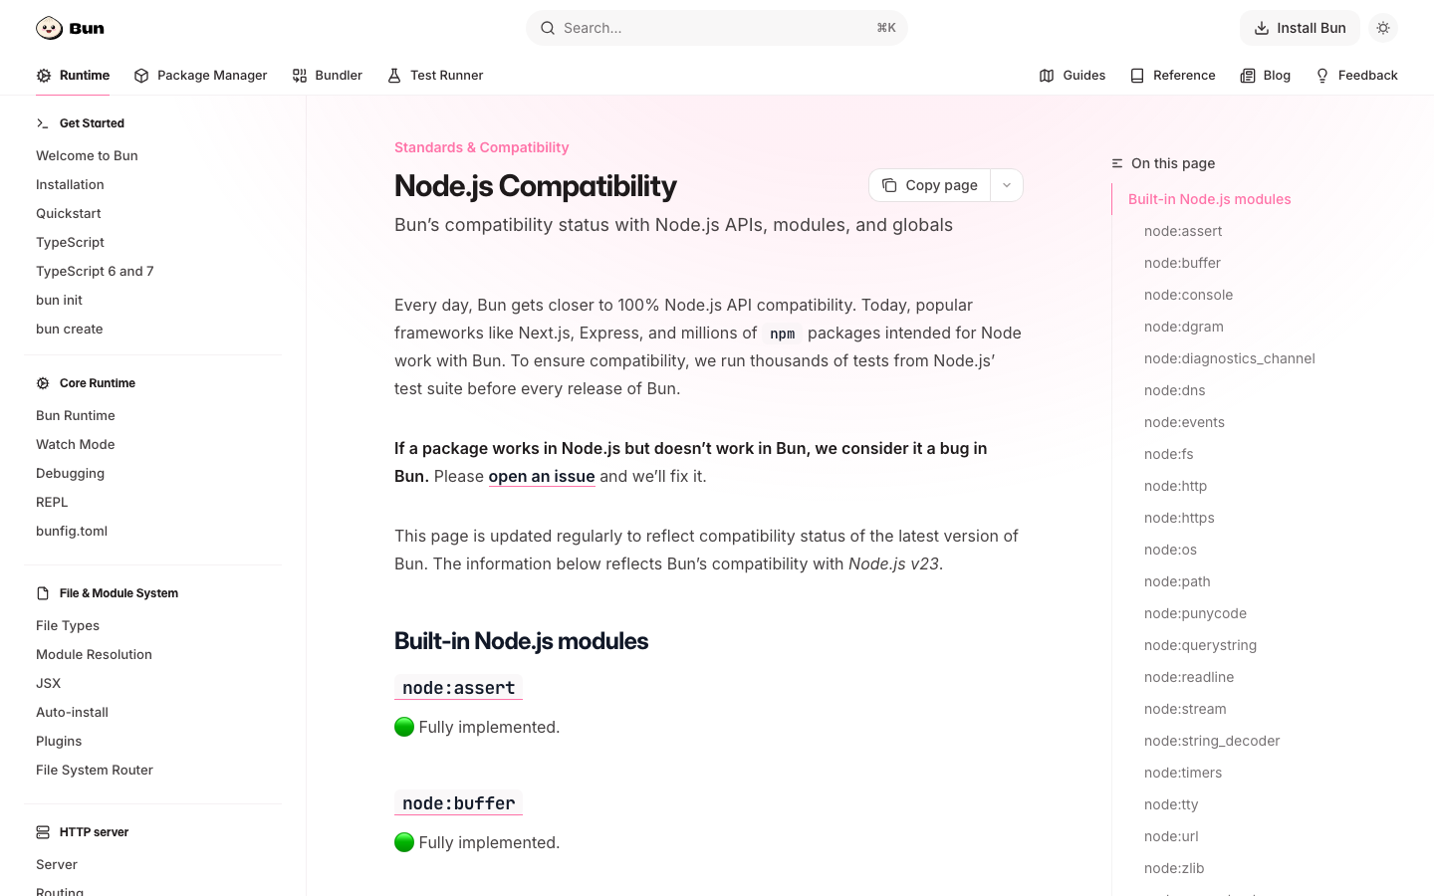Jump to node:https in page outline
The width and height of the screenshot is (1434, 896).
[1179, 518]
